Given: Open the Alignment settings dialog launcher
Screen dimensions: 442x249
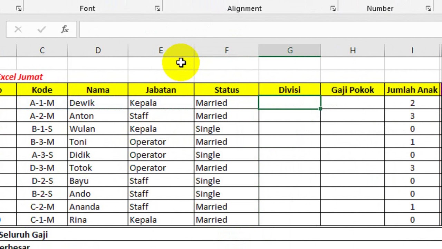Looking at the screenshot, I should (333, 9).
